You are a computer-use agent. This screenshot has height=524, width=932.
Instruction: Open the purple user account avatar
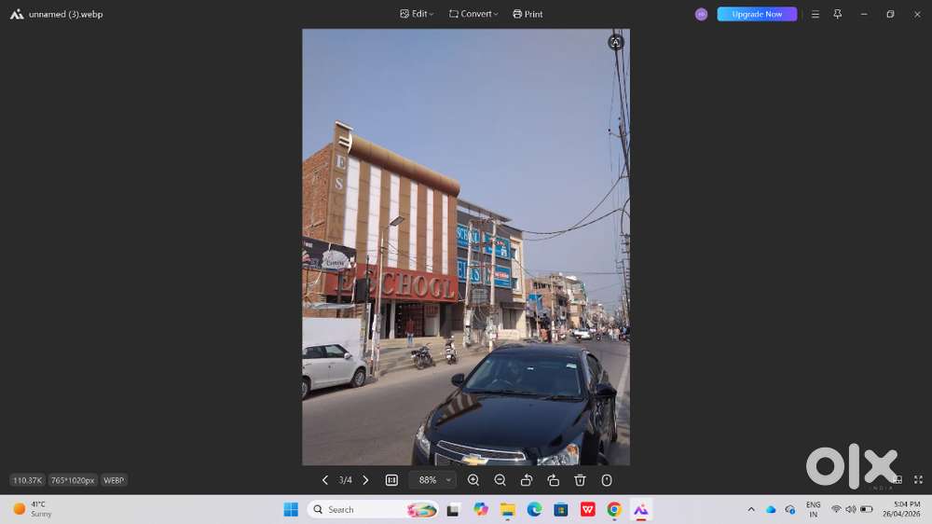coord(701,14)
